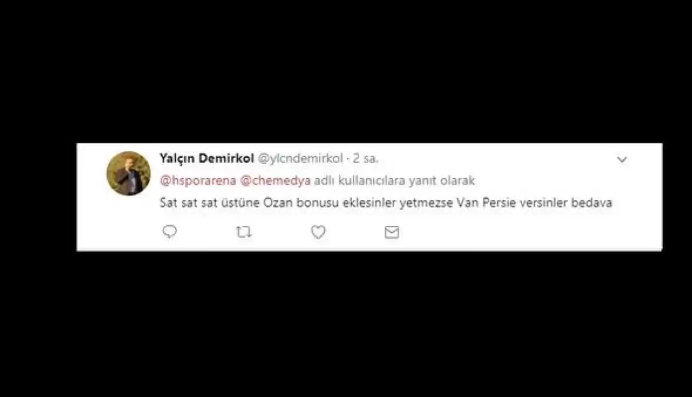Go to the @chemedya mention
The width and height of the screenshot is (692, 397).
(275, 181)
